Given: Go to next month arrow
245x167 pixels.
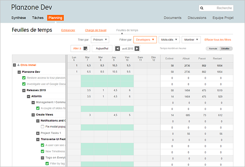Looking at the screenshot, I should click(137, 48).
